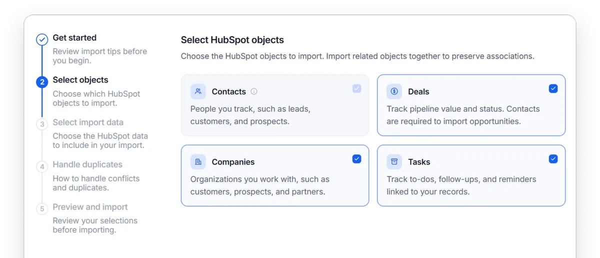600x258 pixels.
Task: Click the disabled Contacts checkbox
Action: pos(356,88)
